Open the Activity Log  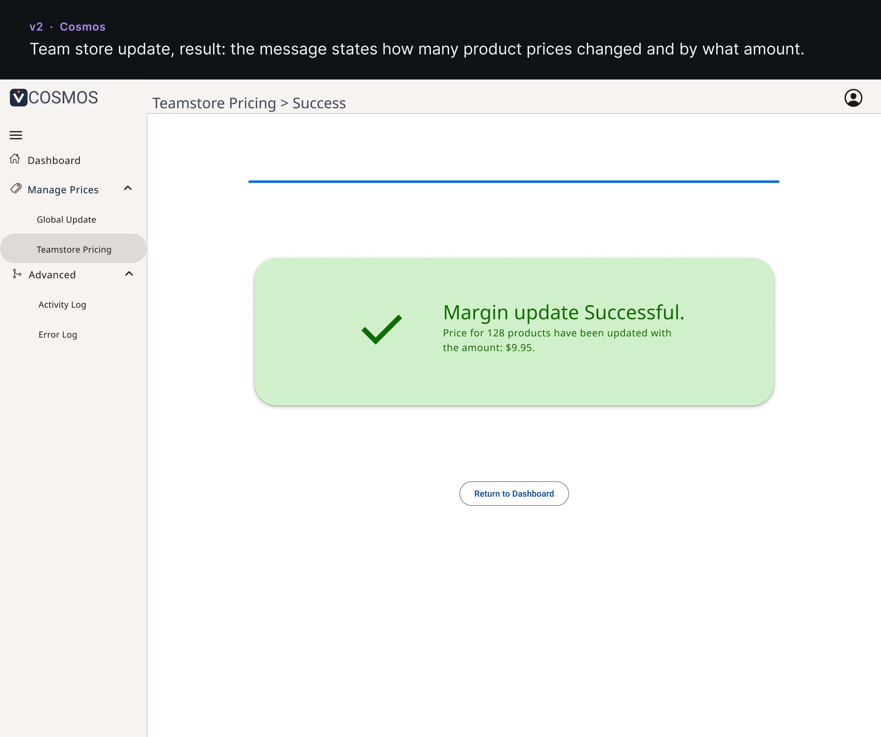62,305
